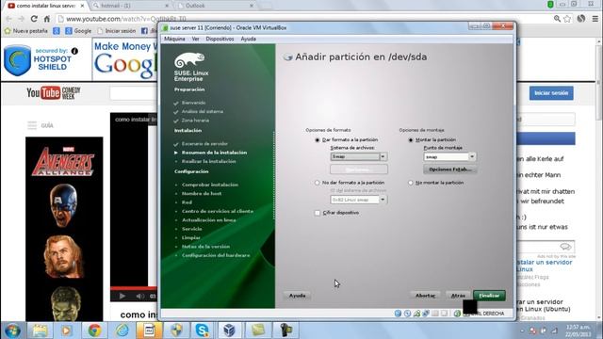Viewport: 603px width, 339px height.
Task: Enable the 'Cifrar dispositivo' checkbox
Action: [x=318, y=213]
